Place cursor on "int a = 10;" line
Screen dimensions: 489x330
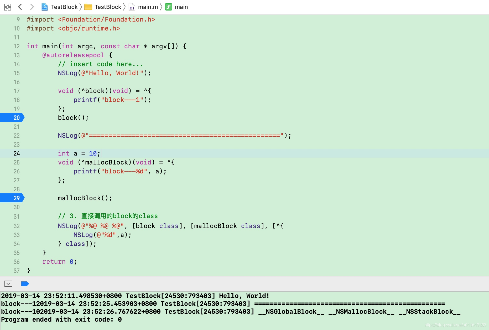pos(79,153)
